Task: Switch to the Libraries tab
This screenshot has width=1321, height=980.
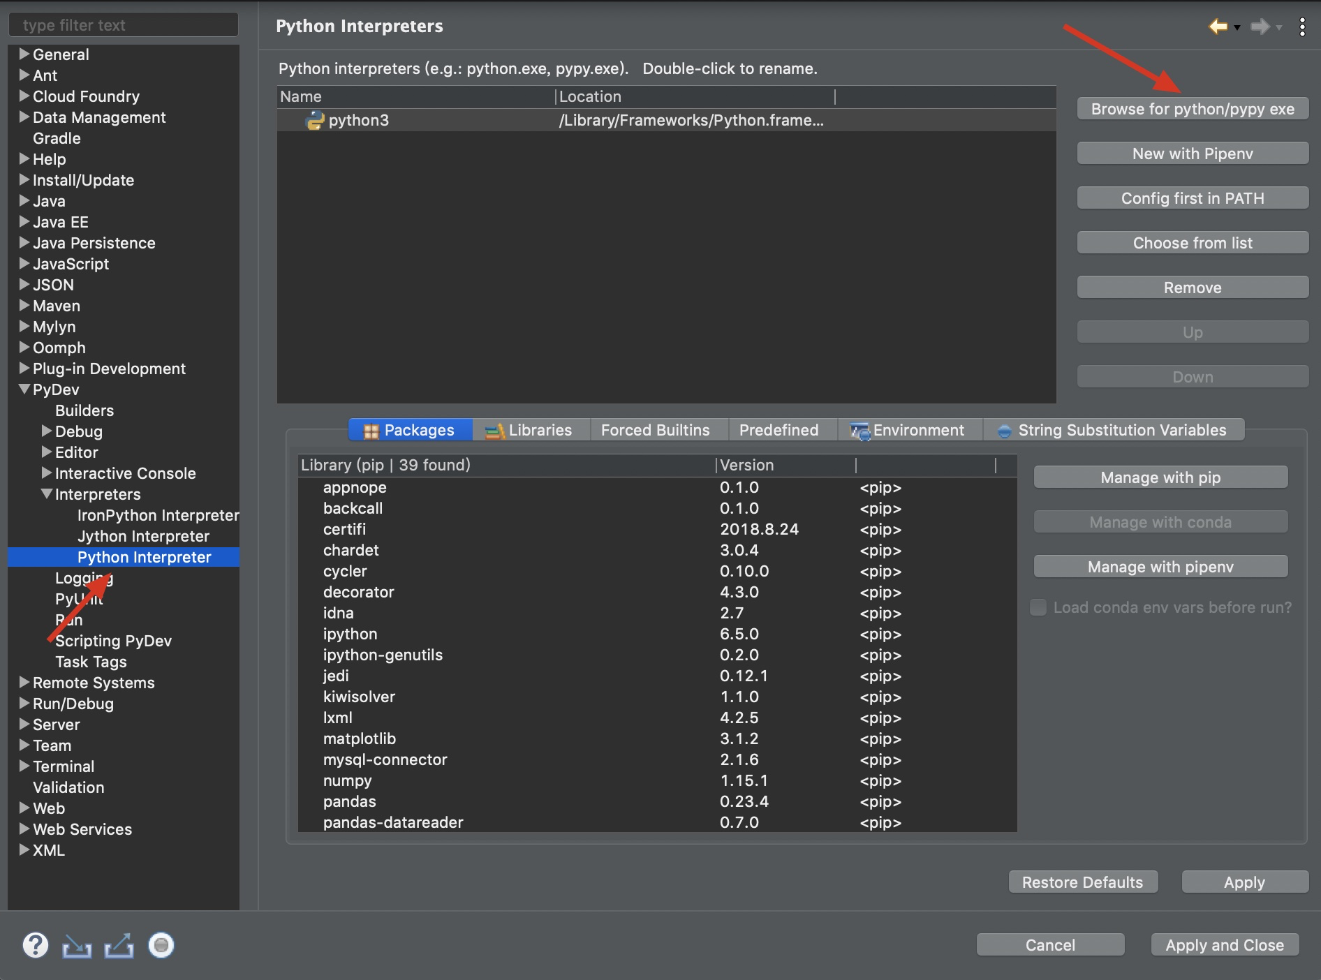Action: (531, 430)
